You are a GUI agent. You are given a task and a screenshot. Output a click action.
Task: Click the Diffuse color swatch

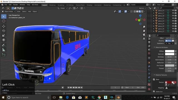coord(169,51)
